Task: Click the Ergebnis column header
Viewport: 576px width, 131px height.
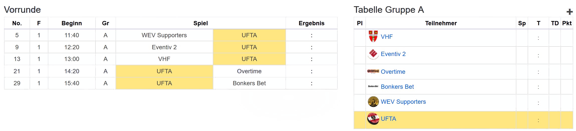Action: pos(311,23)
